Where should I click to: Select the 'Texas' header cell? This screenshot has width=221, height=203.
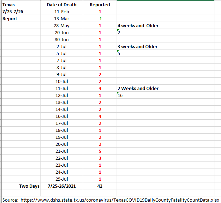click(21, 5)
